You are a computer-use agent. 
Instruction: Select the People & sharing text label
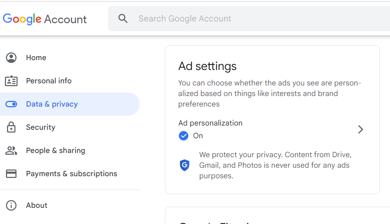[55, 151]
